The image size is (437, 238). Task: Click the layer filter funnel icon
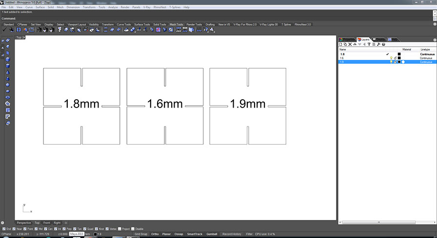pyautogui.click(x=369, y=44)
